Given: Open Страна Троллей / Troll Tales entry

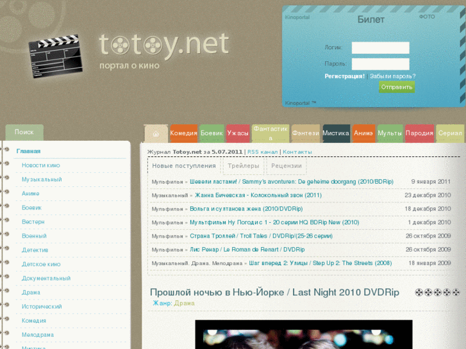Looking at the screenshot, I should click(262, 236).
